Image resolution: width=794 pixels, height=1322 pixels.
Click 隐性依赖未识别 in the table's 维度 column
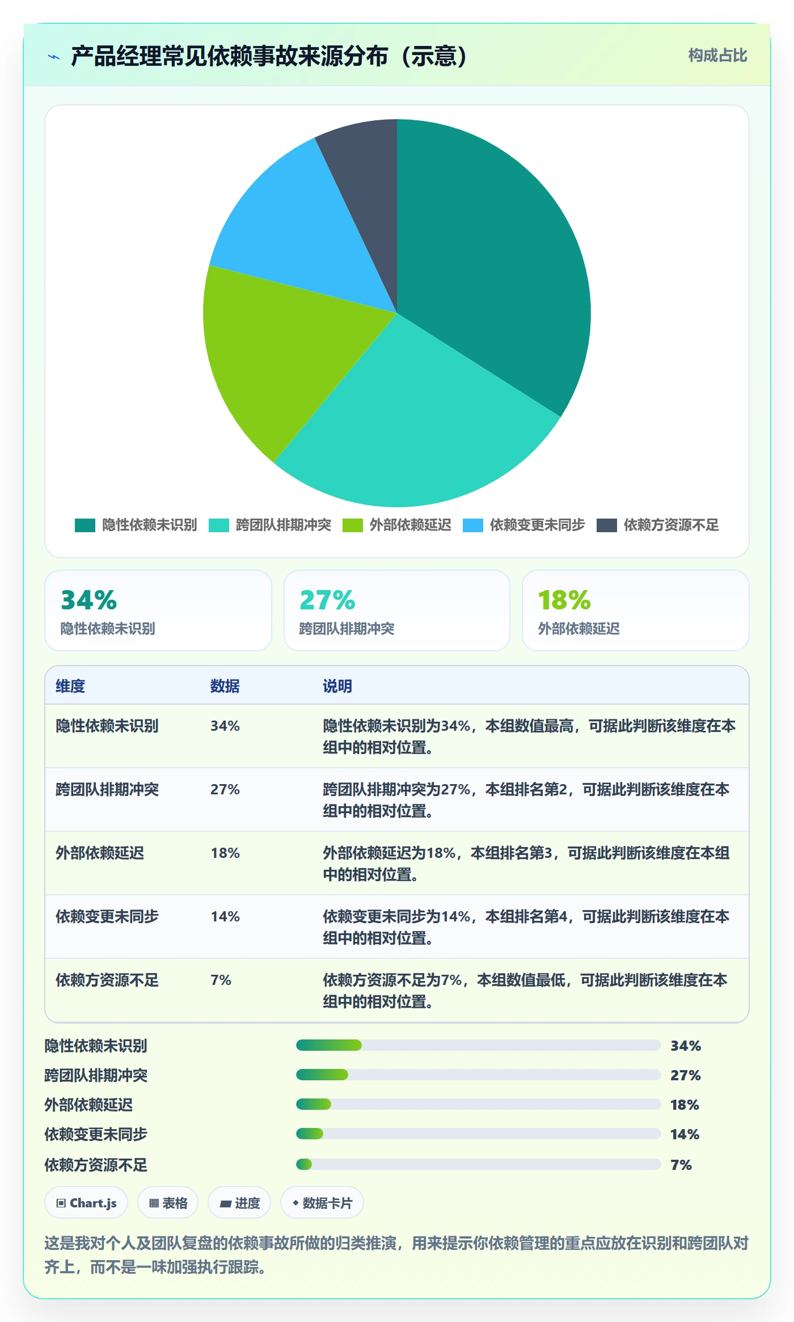tap(107, 726)
